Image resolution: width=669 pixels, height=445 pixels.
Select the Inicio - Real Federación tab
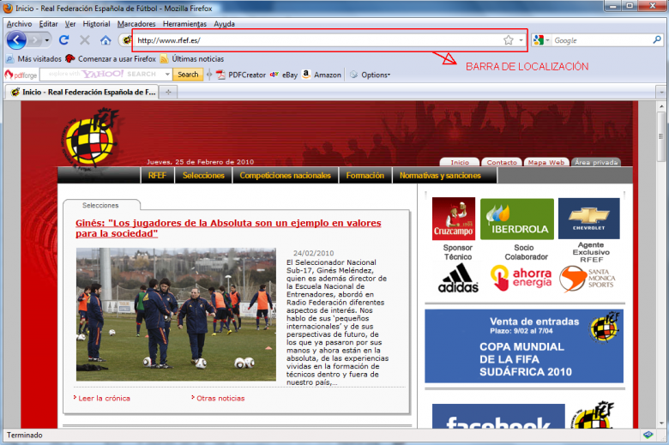(x=82, y=92)
